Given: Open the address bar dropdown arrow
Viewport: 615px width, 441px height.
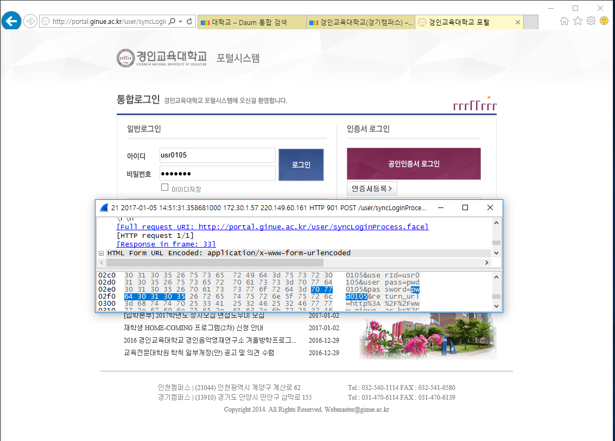Looking at the screenshot, I should point(180,22).
